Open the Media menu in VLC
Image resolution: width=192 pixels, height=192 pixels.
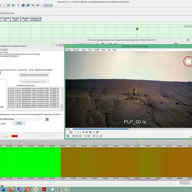(69, 50)
